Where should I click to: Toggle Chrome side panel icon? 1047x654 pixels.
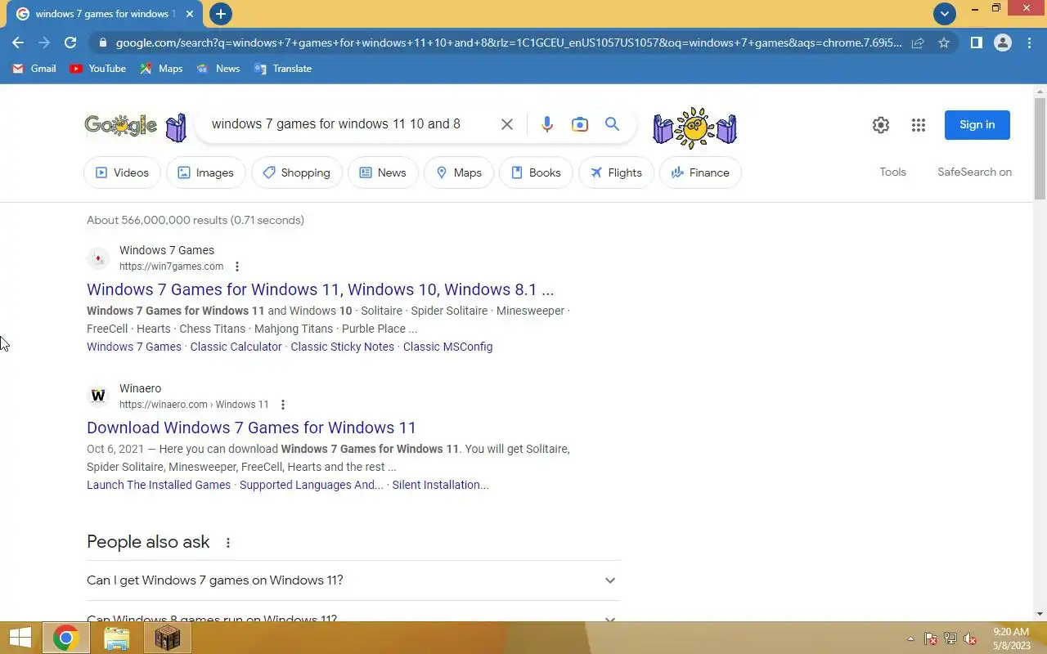tap(976, 43)
